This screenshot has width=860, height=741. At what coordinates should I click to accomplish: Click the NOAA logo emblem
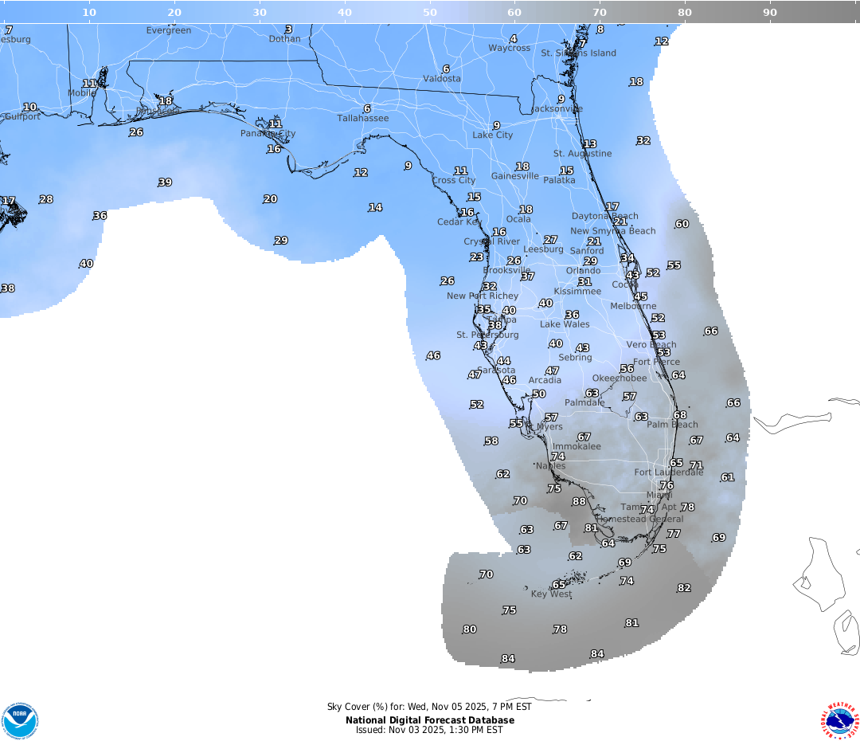click(20, 719)
